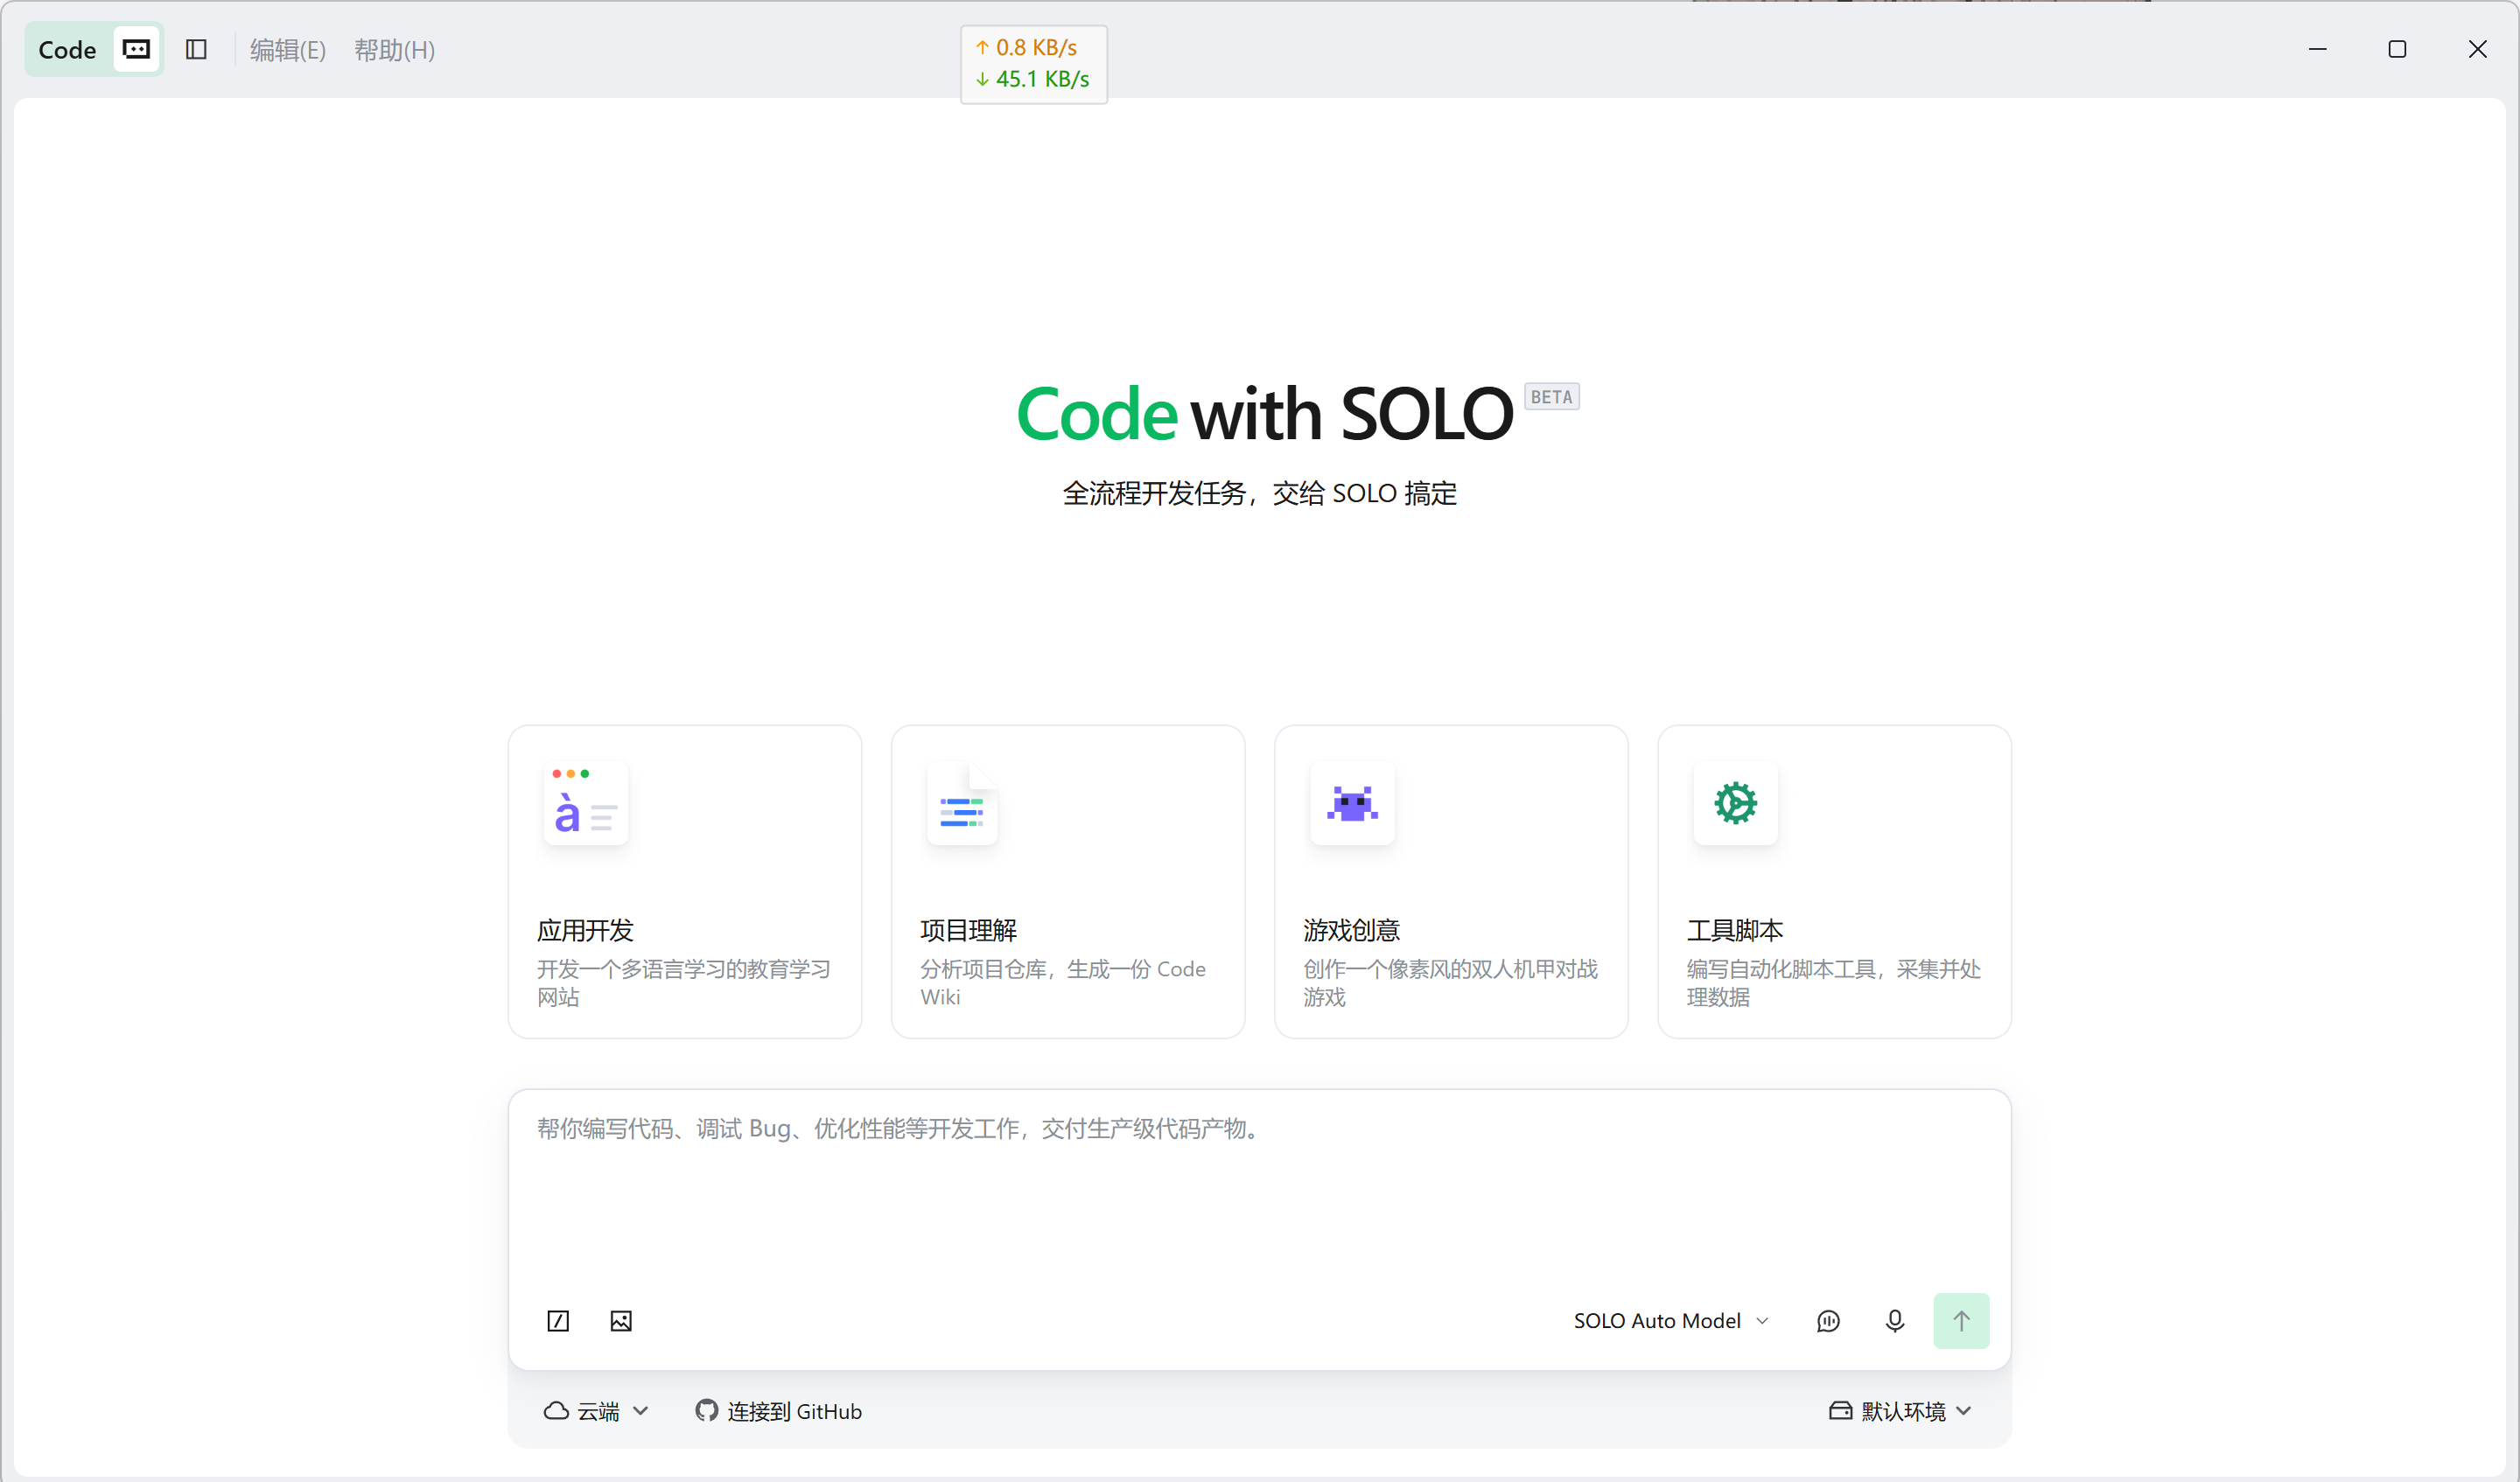The width and height of the screenshot is (2520, 1482).
Task: Open the 应用开发 suggestion card
Action: point(685,882)
